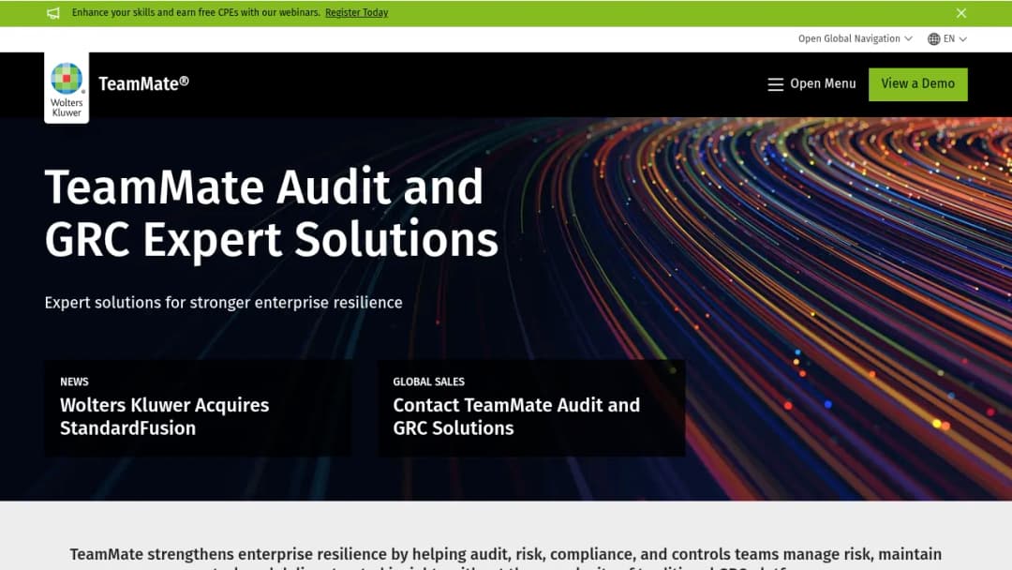This screenshot has width=1012, height=570.
Task: Click the globe language icon
Action: (x=933, y=38)
